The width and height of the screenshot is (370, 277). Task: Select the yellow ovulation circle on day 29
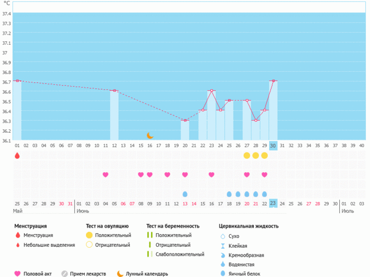(x=264, y=155)
